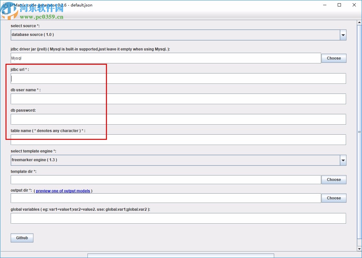This screenshot has width=362, height=258.
Task: Minimize the LcMatrix code generator window
Action: (x=325, y=5)
